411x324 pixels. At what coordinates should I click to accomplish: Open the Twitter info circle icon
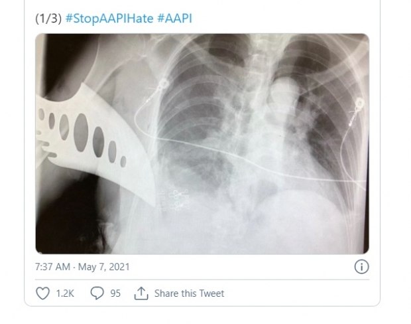point(361,267)
